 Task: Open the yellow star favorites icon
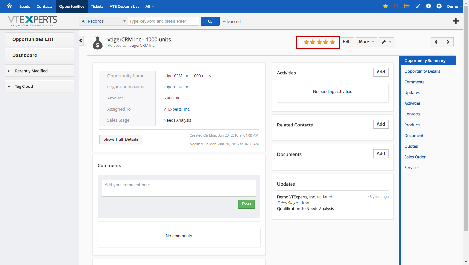(385, 6)
